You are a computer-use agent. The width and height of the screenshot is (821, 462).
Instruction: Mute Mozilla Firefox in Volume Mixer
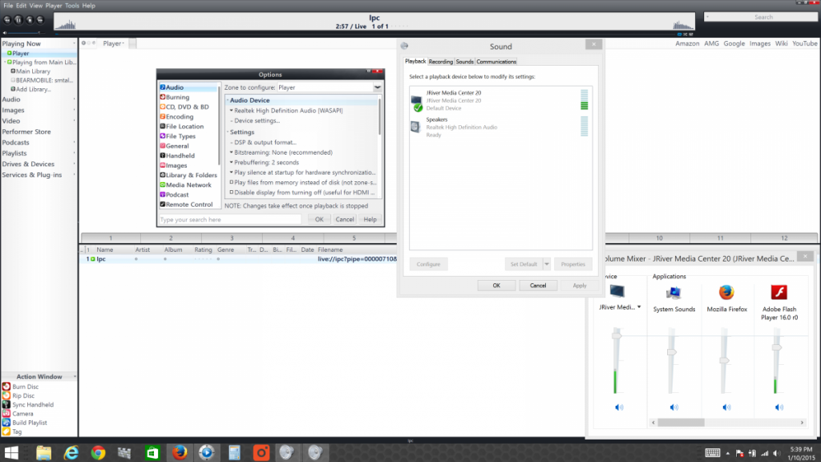pyautogui.click(x=726, y=407)
